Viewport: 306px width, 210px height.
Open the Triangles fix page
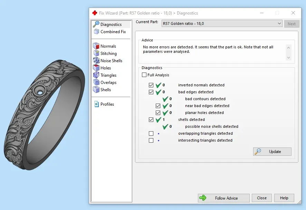[108, 75]
